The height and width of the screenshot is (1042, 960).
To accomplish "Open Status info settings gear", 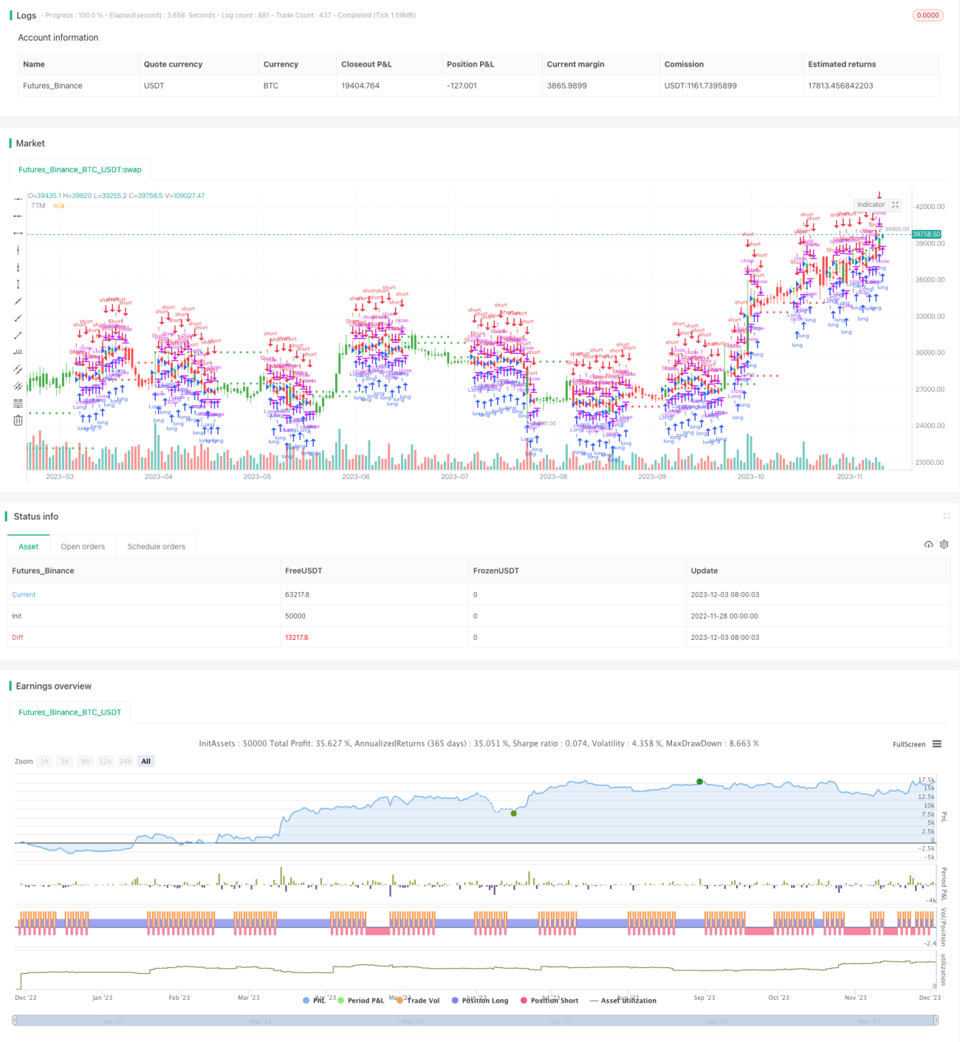I will [944, 545].
